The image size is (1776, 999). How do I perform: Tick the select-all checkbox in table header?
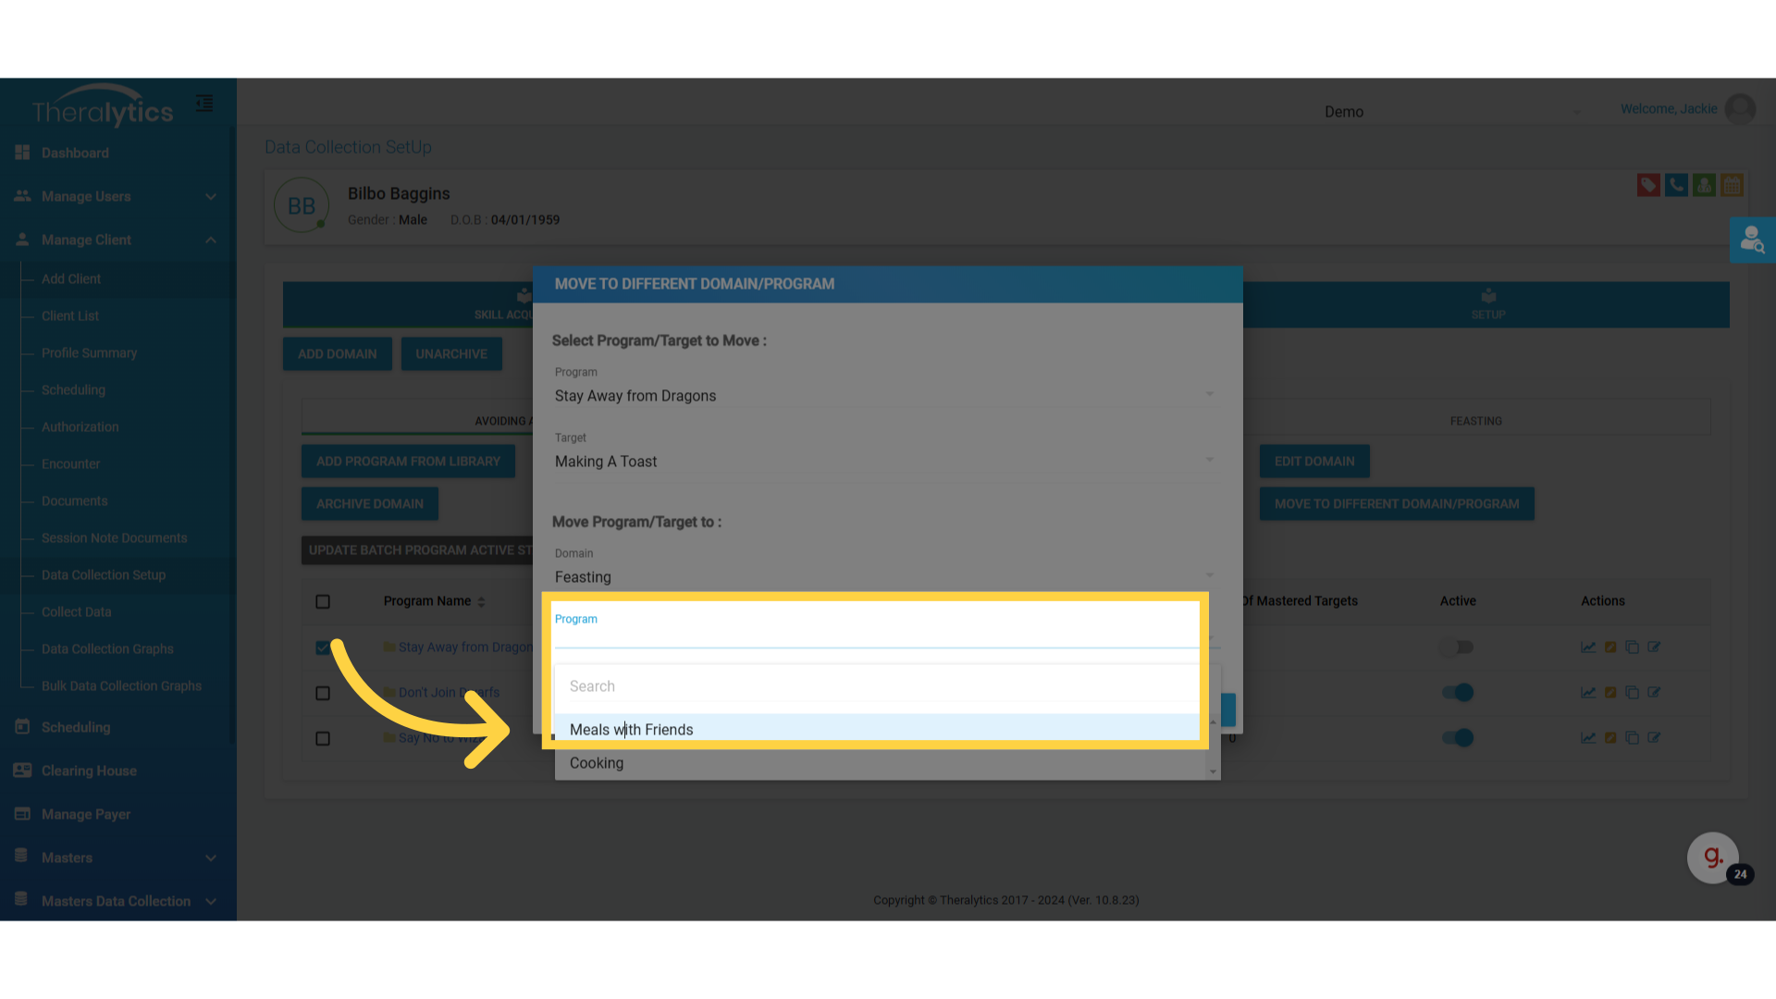[x=323, y=602]
